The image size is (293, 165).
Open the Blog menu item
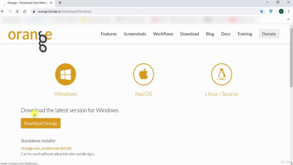[210, 34]
